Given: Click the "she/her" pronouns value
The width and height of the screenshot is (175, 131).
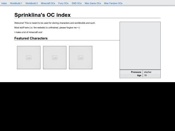Looking at the screenshot, I should pos(148,72).
